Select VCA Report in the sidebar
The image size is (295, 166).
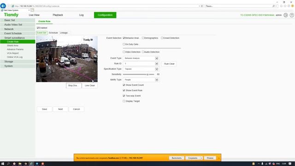(12, 53)
